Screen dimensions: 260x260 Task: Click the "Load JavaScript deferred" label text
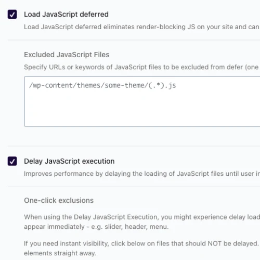coord(66,15)
